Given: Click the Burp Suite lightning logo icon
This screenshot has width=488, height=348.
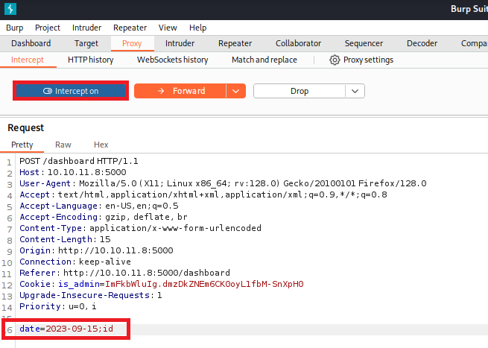Looking at the screenshot, I should [x=10, y=10].
